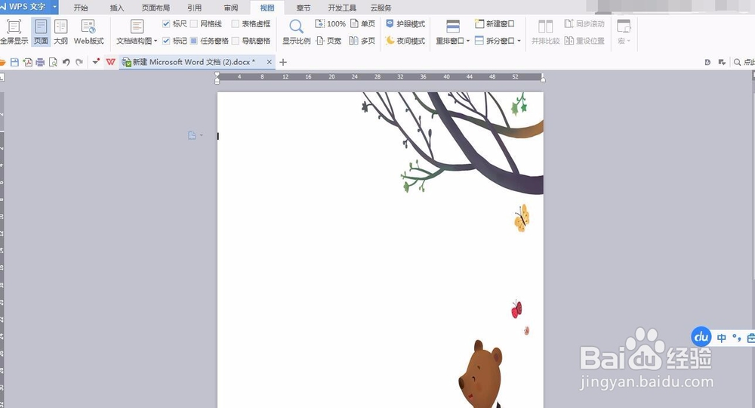Click the 重排窗口 arrange windows icon

tap(452, 26)
